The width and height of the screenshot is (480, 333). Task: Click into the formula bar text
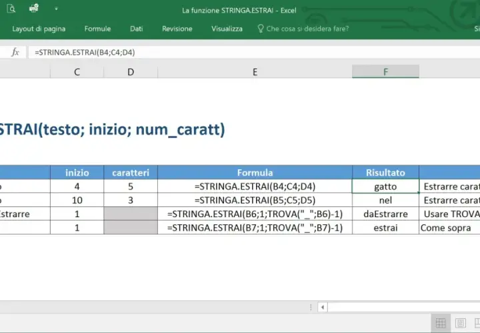(x=85, y=53)
